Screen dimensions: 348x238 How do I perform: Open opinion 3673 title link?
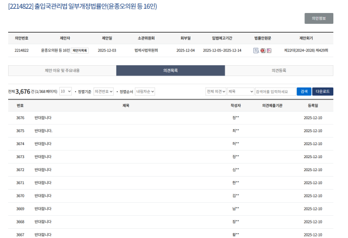point(43,157)
